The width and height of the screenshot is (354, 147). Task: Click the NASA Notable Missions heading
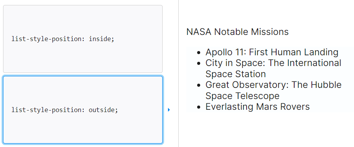click(237, 32)
